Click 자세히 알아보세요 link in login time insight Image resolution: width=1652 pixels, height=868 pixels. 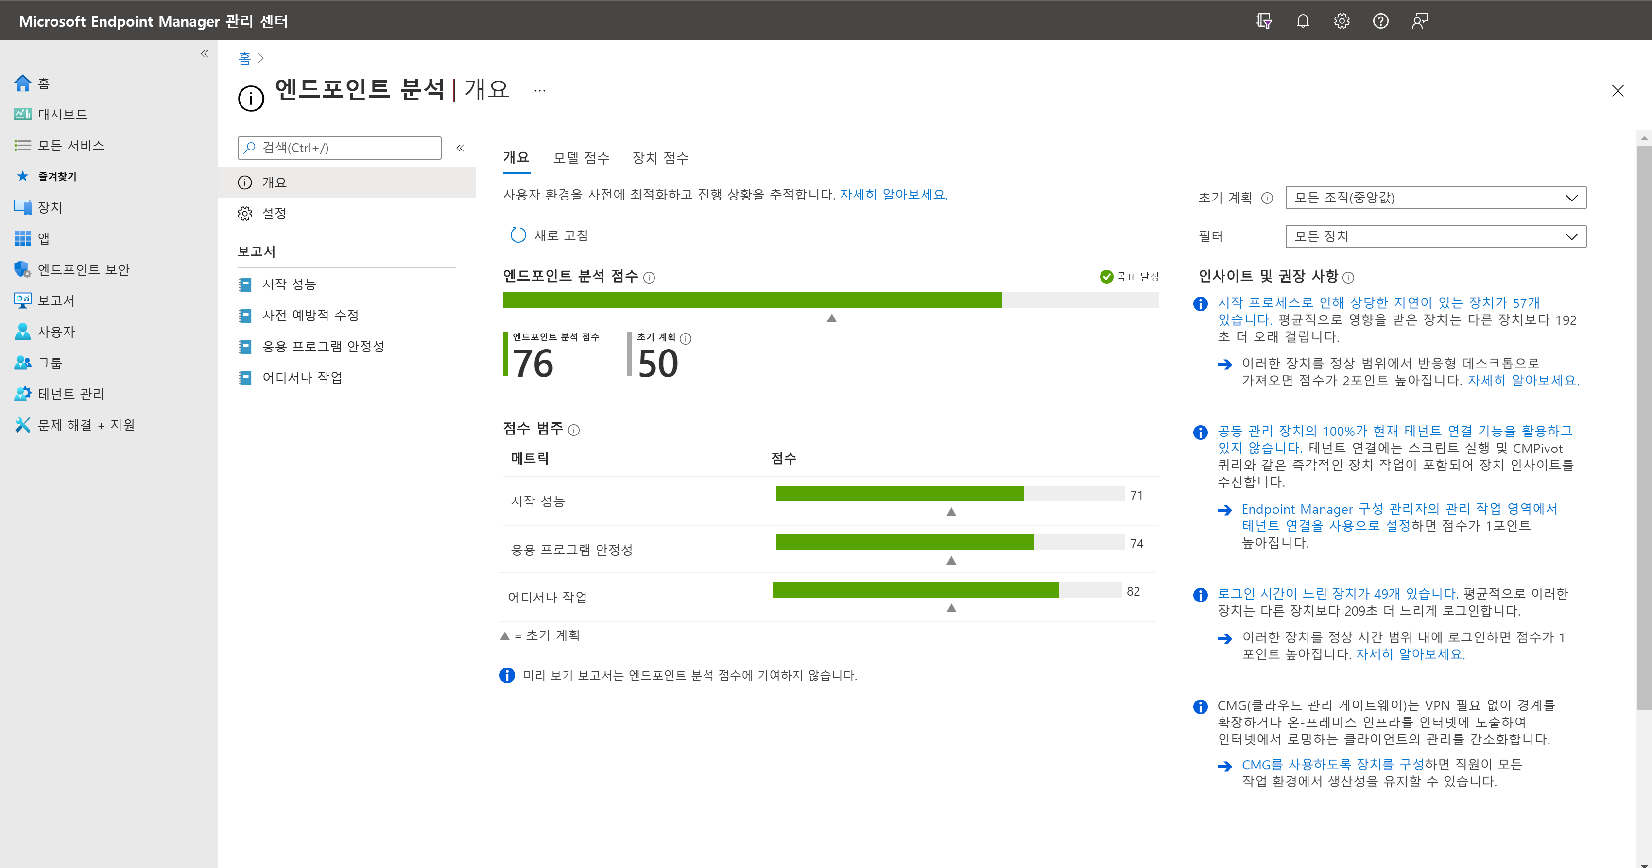(1410, 654)
